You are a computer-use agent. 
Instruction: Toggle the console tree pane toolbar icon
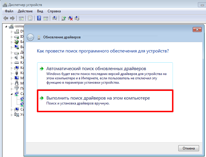pos(22,18)
